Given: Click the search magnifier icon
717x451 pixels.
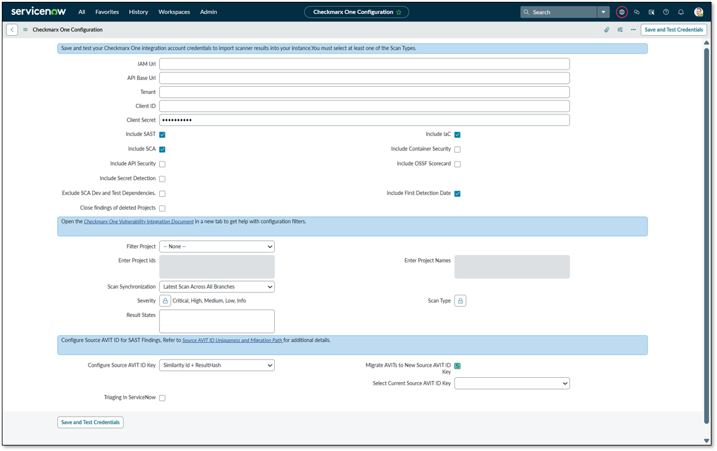Looking at the screenshot, I should point(526,12).
